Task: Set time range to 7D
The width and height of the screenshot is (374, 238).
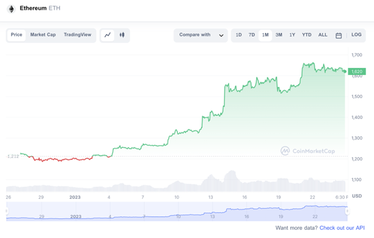Action: [x=252, y=35]
